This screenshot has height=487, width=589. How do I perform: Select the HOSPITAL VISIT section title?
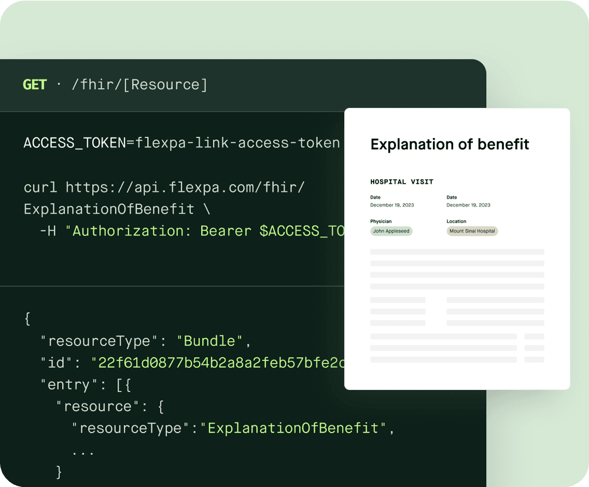click(401, 182)
